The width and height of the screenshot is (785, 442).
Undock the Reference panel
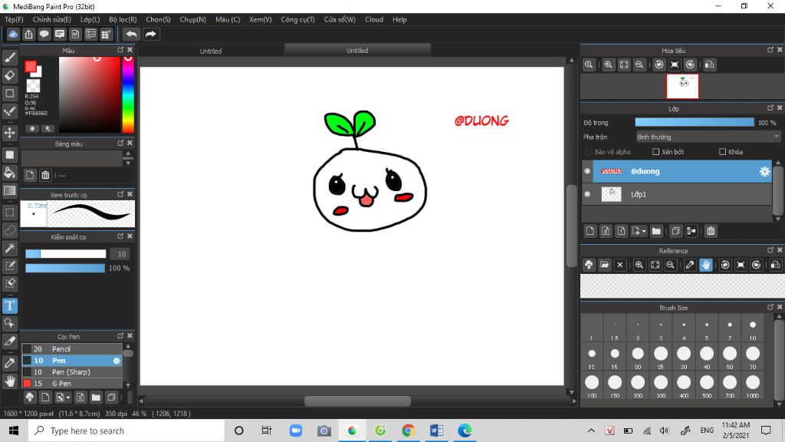coord(770,249)
